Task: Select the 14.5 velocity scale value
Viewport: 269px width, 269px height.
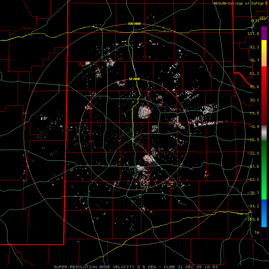Action: tap(254, 113)
